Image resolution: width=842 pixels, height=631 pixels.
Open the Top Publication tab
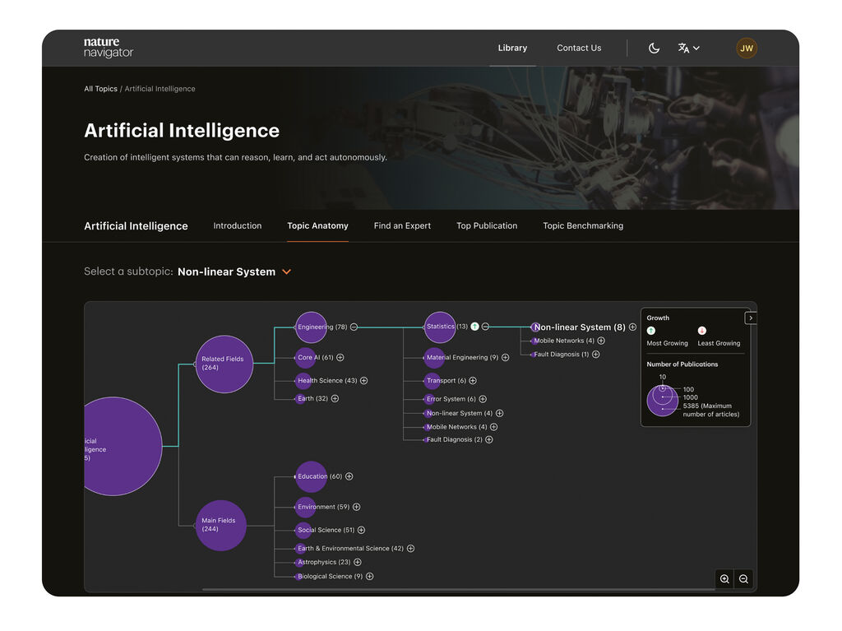tap(487, 225)
